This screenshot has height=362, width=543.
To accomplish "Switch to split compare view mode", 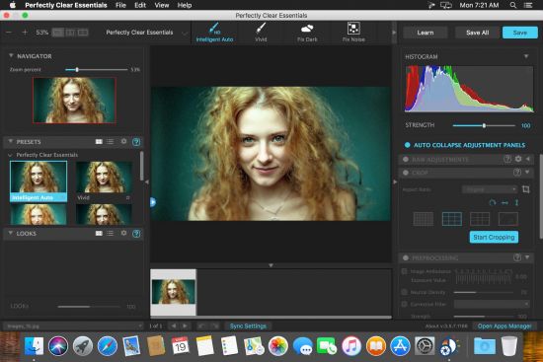I will (x=70, y=33).
